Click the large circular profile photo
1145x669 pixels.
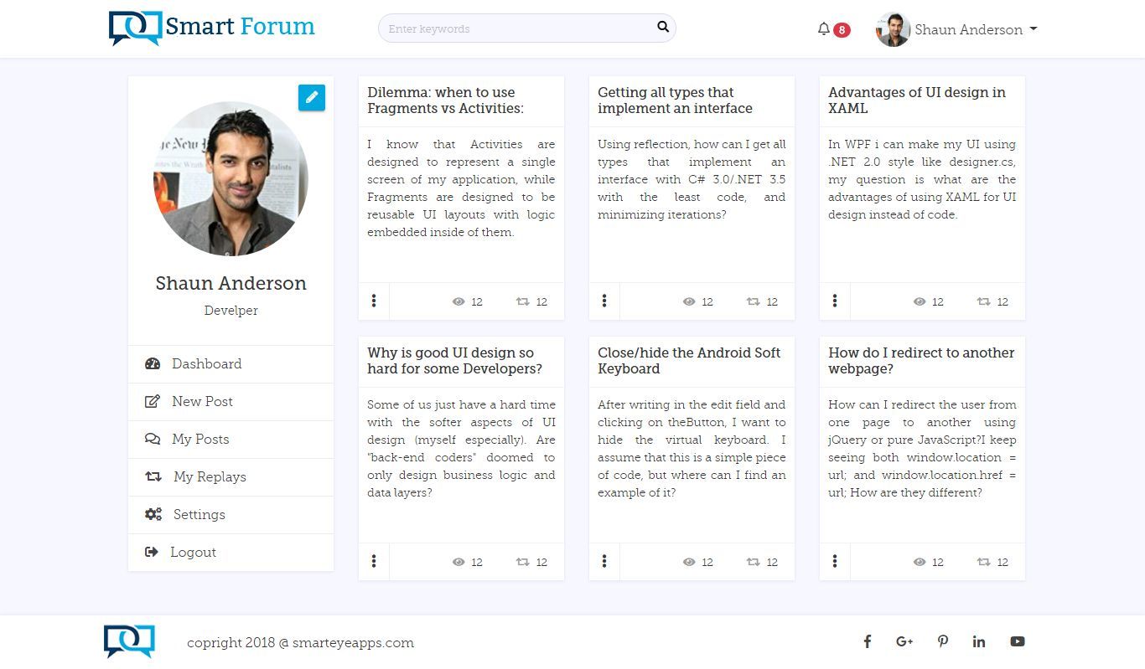click(231, 178)
